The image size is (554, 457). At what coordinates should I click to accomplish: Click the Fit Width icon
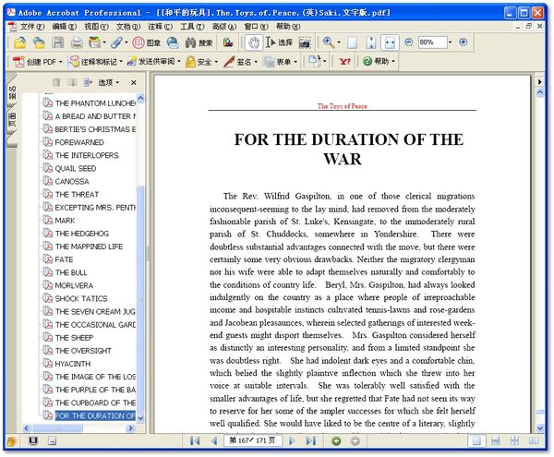pos(390,42)
